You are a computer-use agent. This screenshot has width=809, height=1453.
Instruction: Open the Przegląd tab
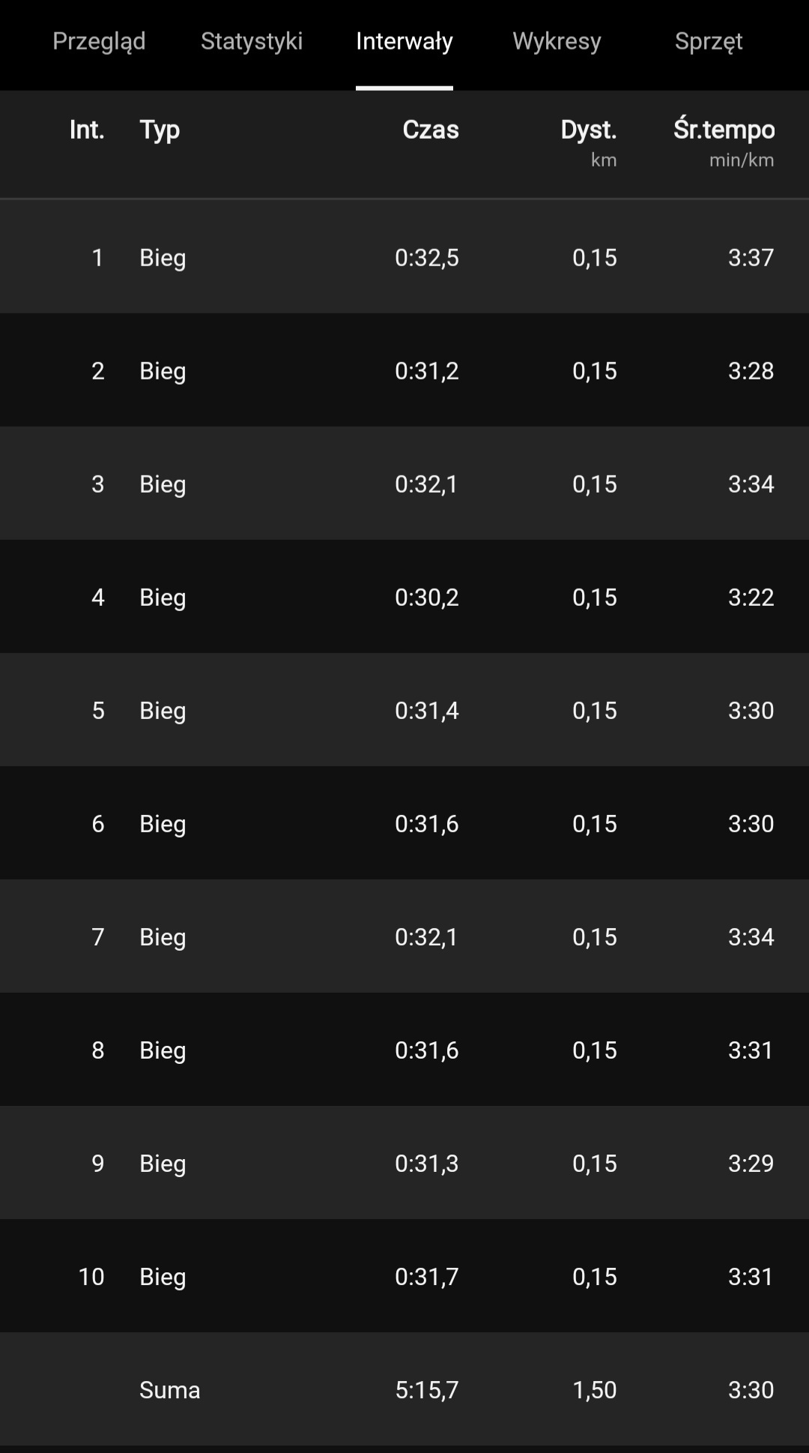click(99, 41)
